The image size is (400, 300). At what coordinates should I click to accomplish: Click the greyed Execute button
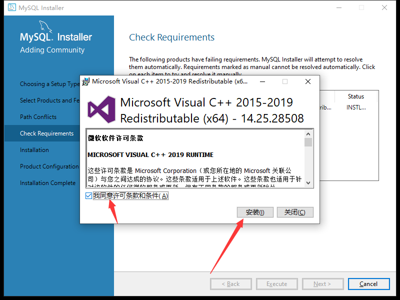pos(277,284)
